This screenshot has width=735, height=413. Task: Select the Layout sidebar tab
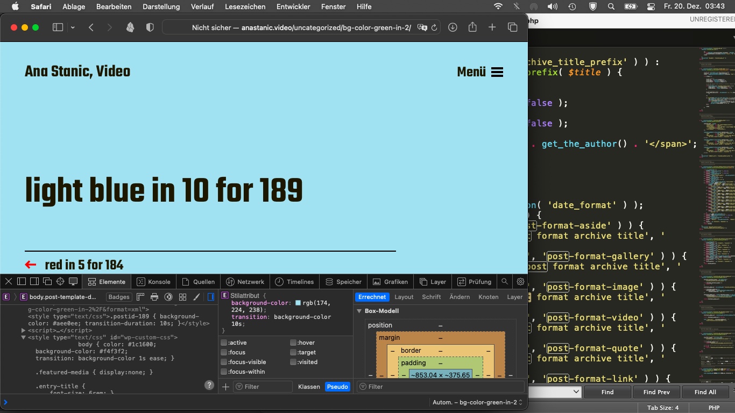404,297
